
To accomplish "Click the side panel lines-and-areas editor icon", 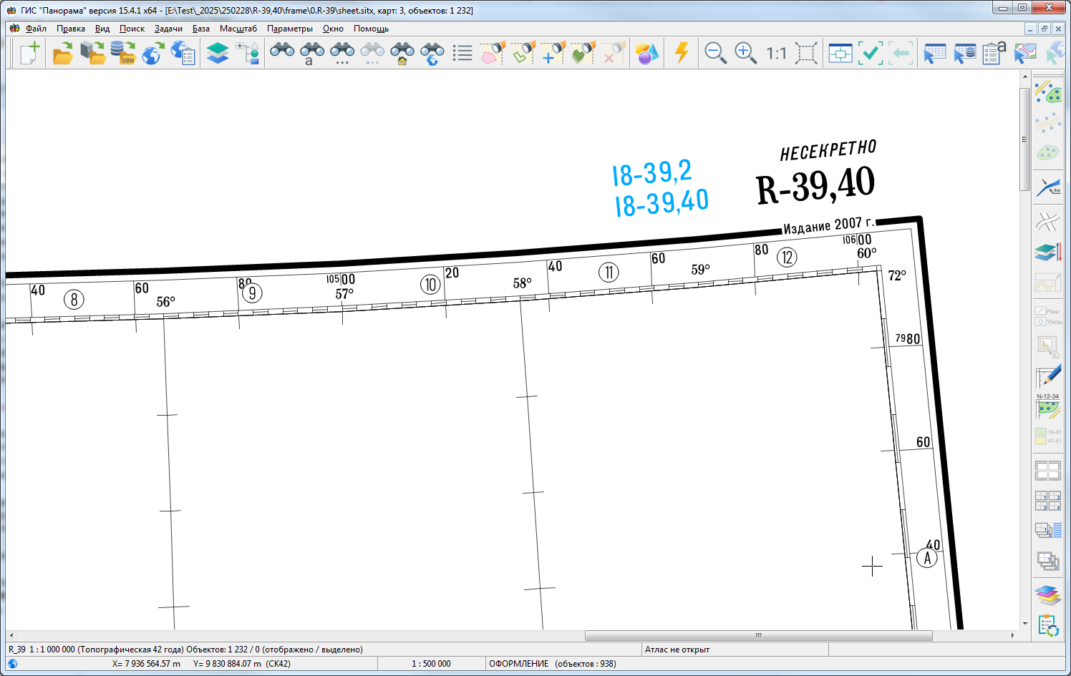I will [1048, 92].
